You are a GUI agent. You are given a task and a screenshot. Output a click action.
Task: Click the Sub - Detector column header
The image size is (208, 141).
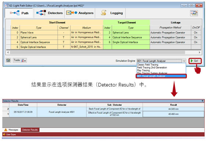pos(114,105)
